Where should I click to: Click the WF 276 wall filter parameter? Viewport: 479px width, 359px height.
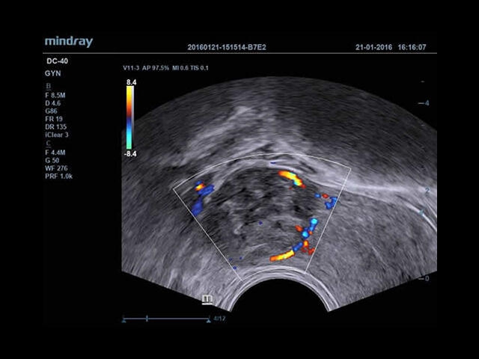point(58,168)
